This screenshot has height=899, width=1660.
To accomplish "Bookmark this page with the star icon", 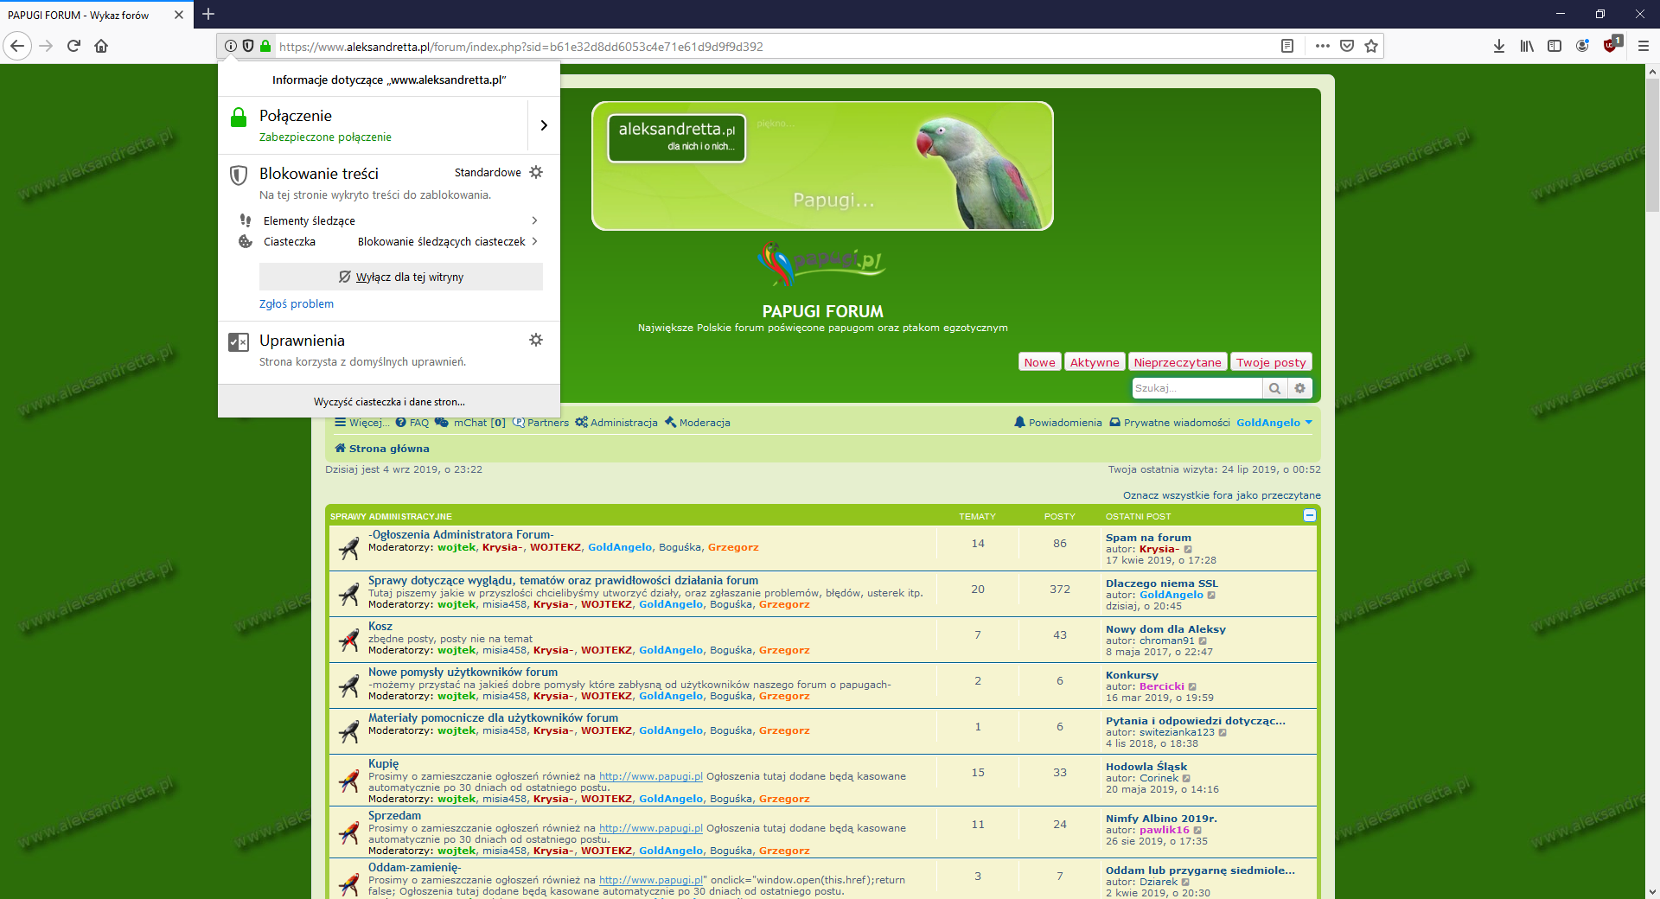I will pos(1371,46).
